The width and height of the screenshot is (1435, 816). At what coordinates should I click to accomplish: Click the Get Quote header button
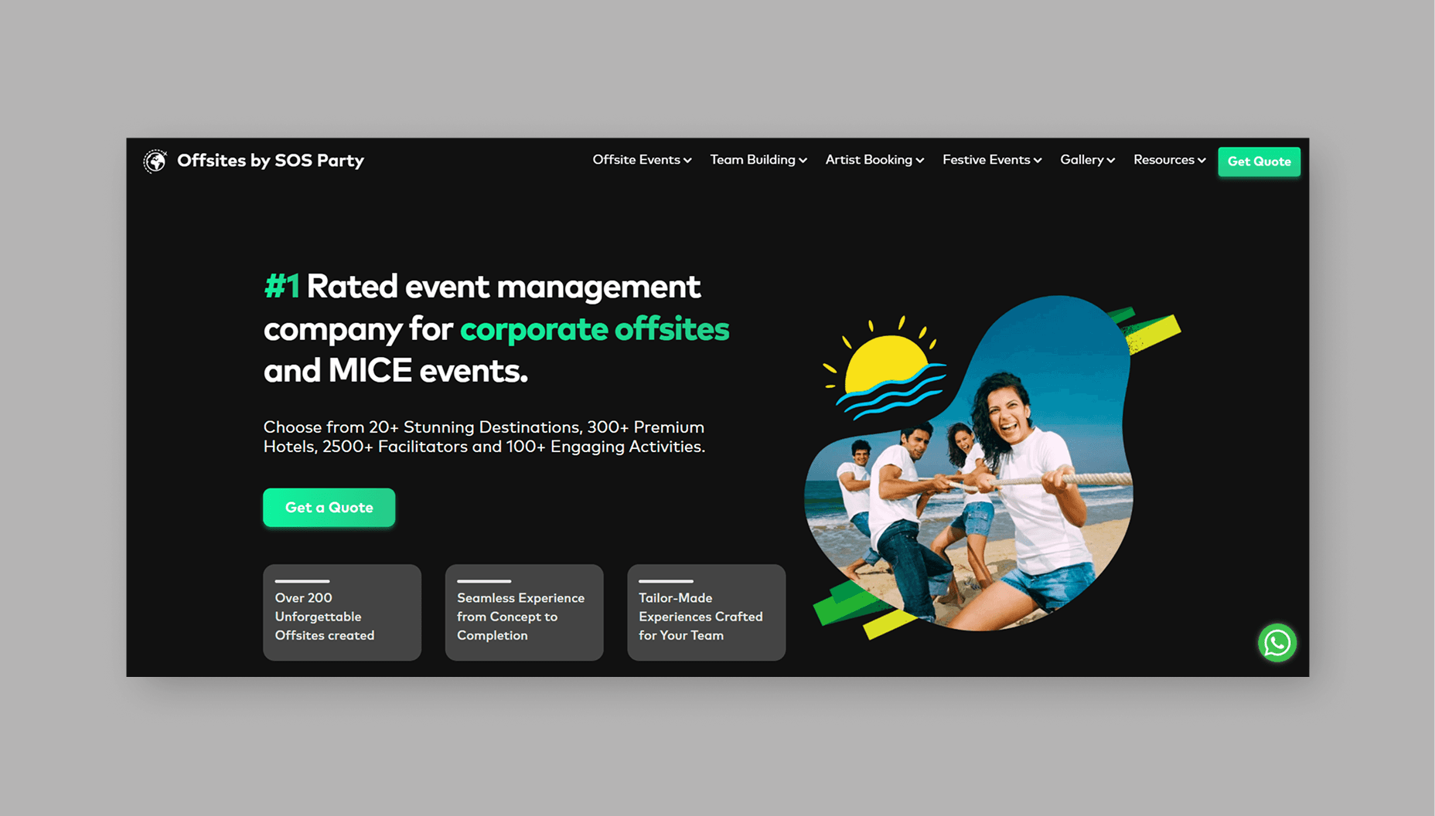tap(1259, 161)
